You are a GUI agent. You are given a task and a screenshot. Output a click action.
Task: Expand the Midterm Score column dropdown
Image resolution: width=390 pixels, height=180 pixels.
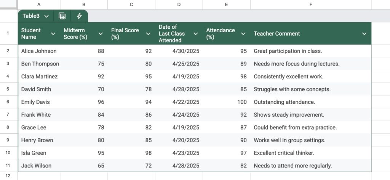point(101,34)
